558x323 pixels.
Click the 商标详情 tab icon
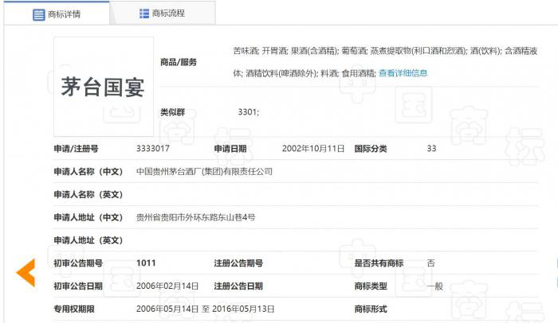(x=38, y=14)
